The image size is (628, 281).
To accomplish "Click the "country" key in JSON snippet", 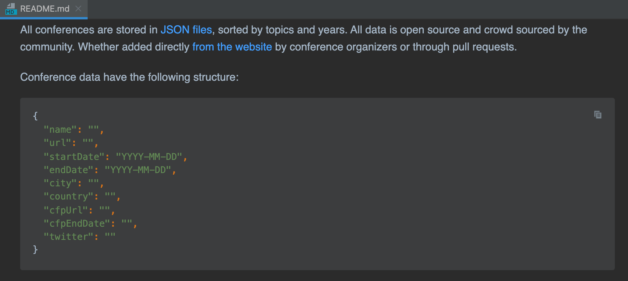I will 68,196.
